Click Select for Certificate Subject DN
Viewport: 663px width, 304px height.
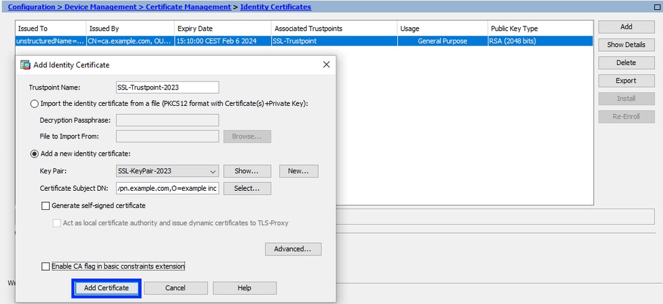(x=247, y=189)
